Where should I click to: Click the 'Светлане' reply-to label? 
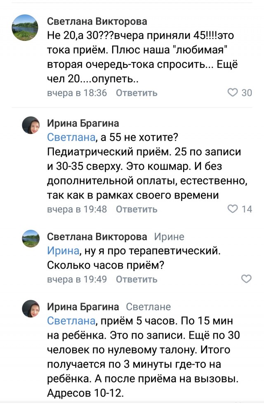pos(148,307)
